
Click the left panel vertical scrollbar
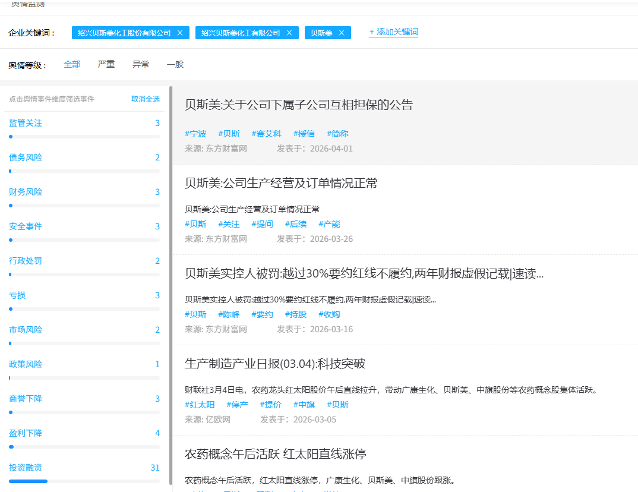[170, 285]
